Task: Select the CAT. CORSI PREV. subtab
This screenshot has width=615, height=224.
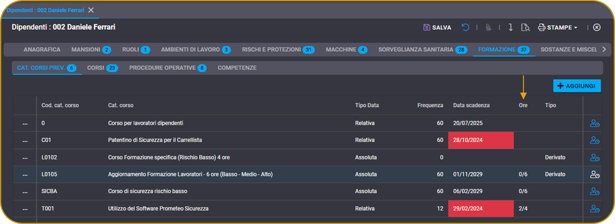Action: coord(46,68)
